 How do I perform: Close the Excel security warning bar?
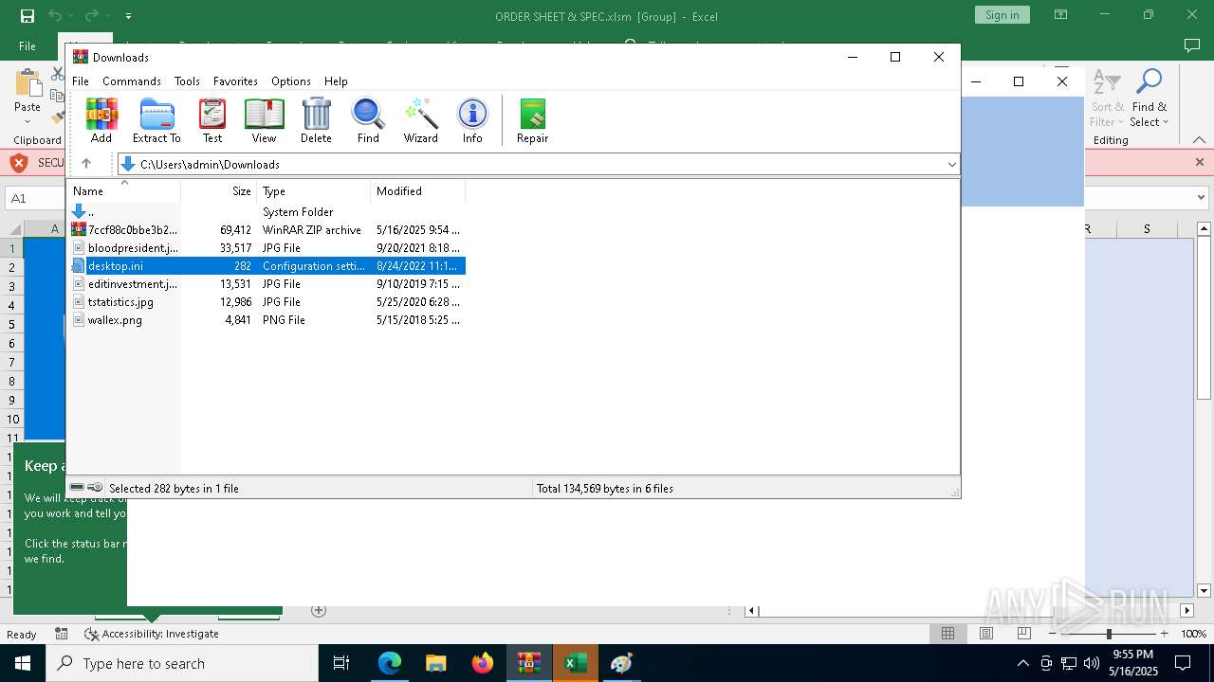[x=1199, y=163]
